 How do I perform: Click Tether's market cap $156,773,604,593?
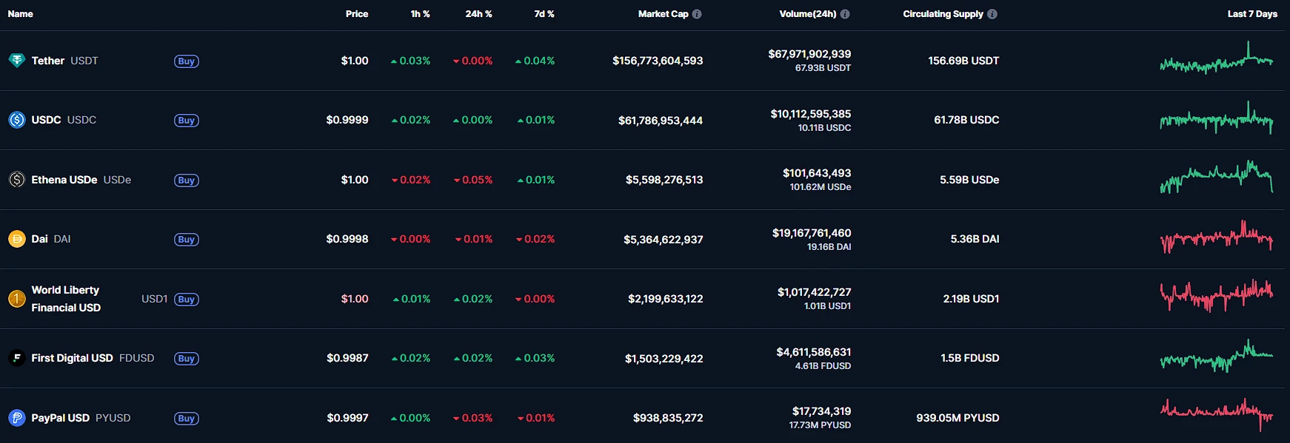658,61
